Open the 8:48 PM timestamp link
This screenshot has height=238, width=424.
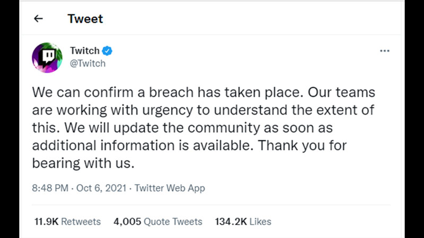click(50, 188)
